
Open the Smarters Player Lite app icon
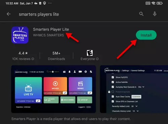coord(20,35)
